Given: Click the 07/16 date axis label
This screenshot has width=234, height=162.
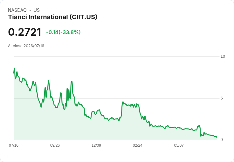Looking at the screenshot, I should (14, 145).
